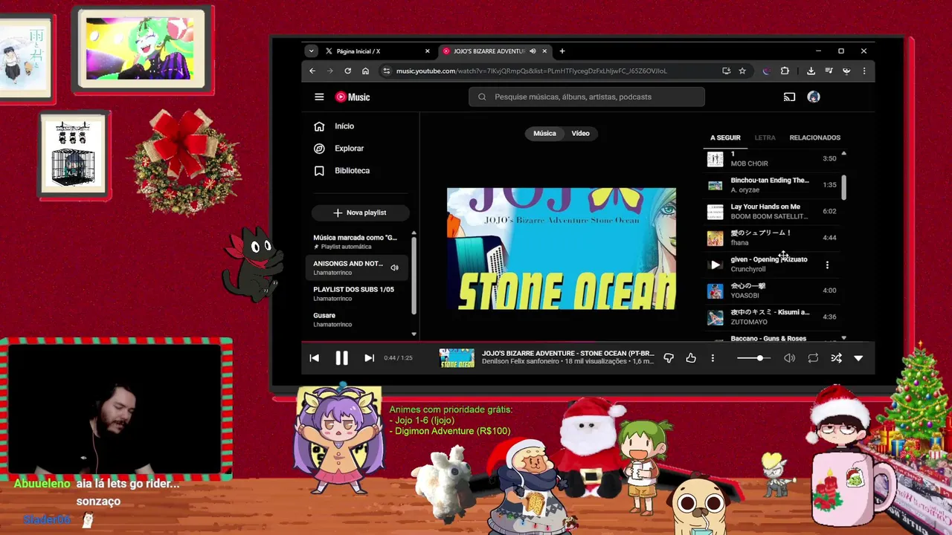
Task: Open the Gusare playlist
Action: click(x=357, y=320)
